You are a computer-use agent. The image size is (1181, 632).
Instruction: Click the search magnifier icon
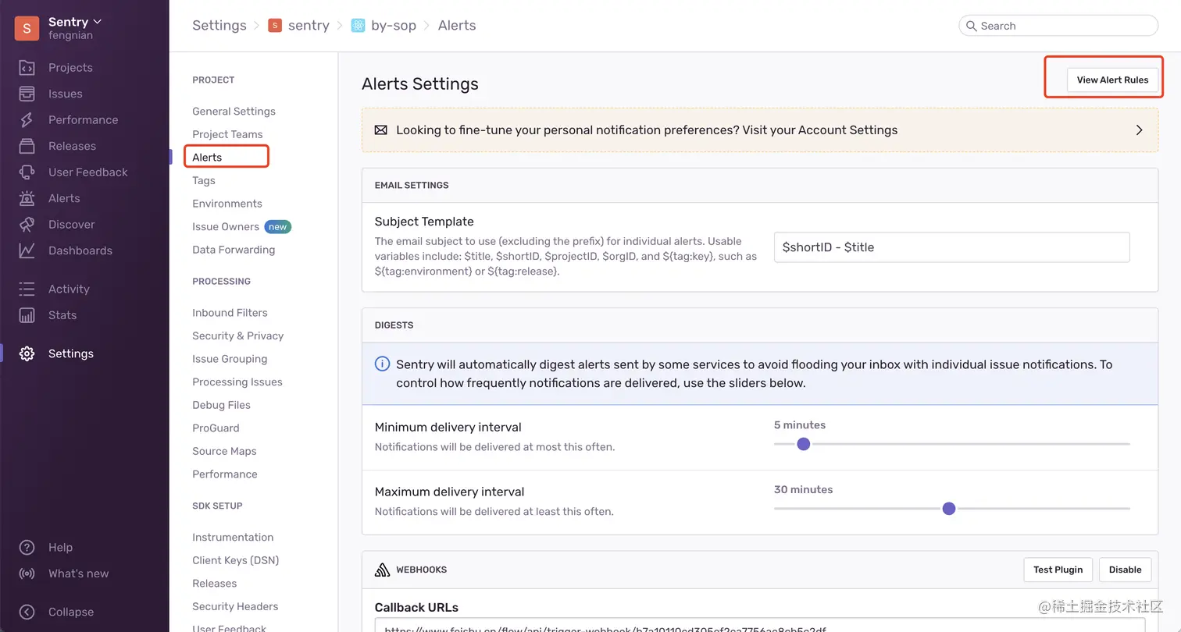[x=972, y=26]
